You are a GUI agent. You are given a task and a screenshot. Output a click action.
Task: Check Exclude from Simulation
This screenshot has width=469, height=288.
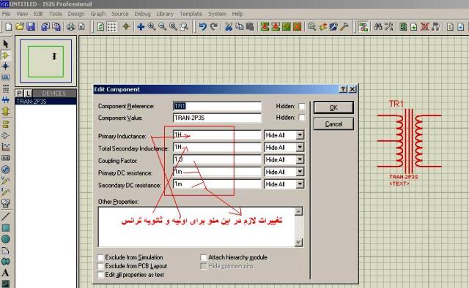pyautogui.click(x=100, y=257)
